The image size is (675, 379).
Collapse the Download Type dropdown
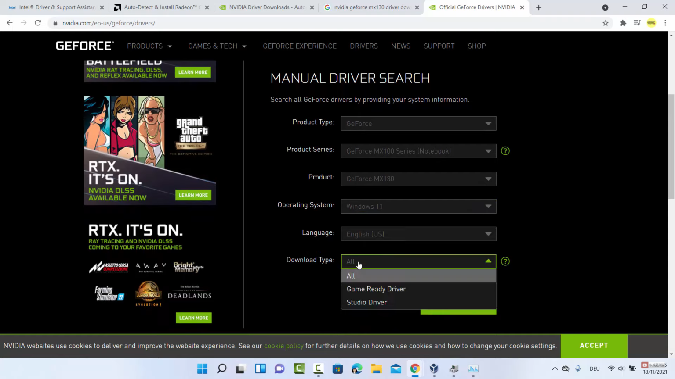click(x=418, y=261)
